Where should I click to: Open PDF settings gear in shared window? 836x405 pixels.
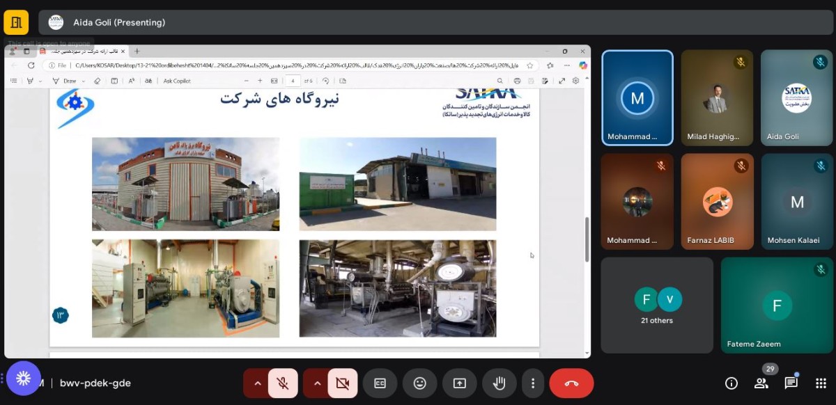click(576, 81)
